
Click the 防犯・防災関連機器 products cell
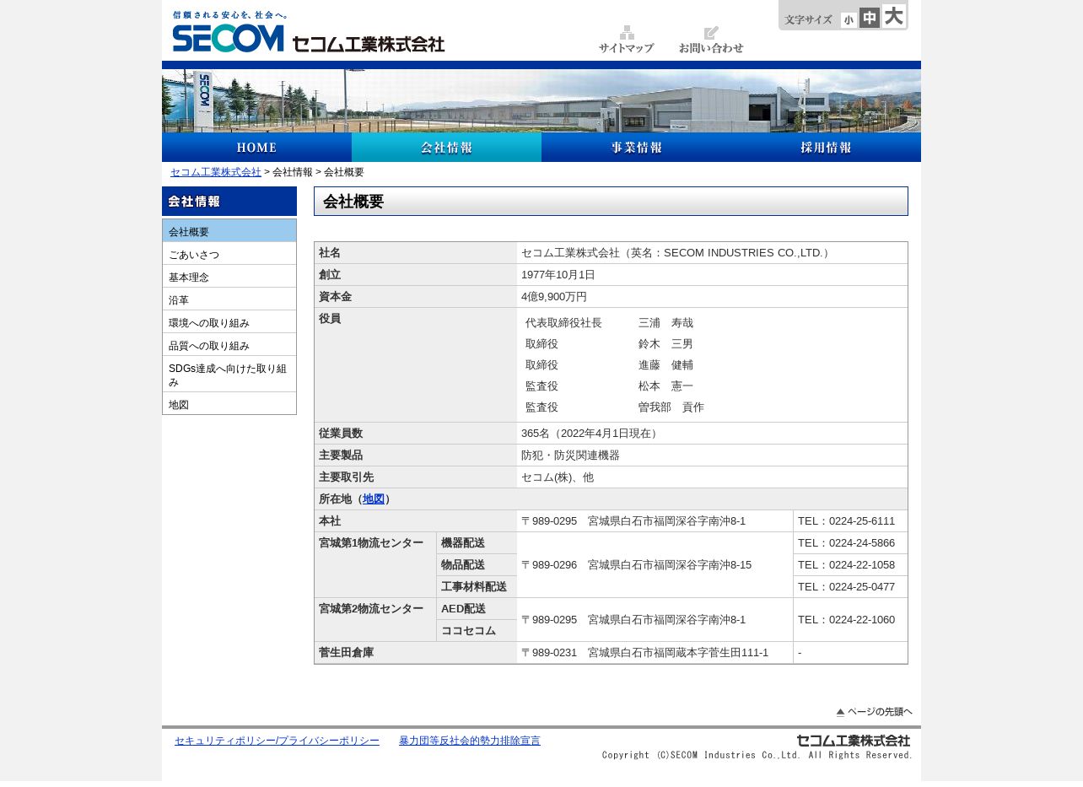click(x=712, y=455)
